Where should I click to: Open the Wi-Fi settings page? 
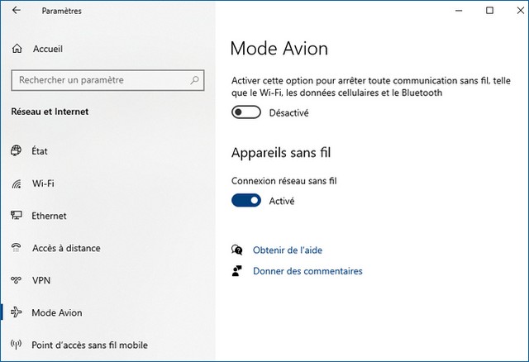(43, 183)
